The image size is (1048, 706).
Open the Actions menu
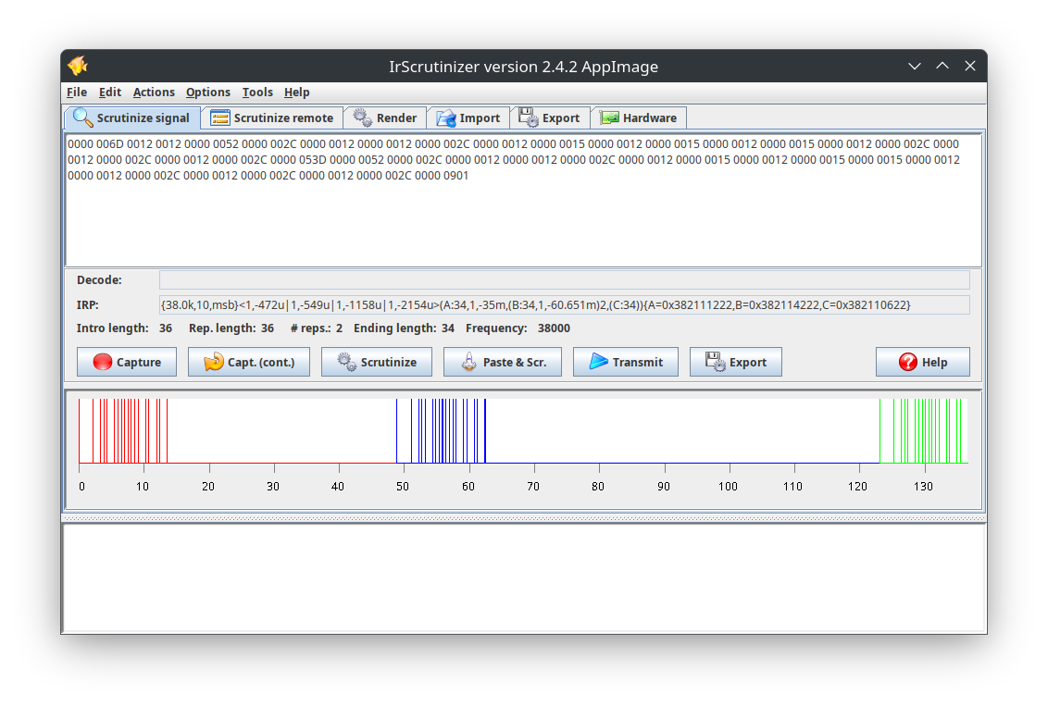pyautogui.click(x=154, y=93)
